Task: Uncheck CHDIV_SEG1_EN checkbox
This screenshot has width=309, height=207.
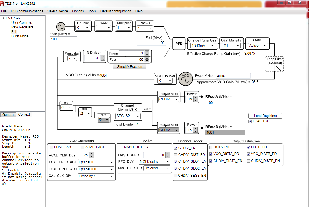Action: point(175,161)
